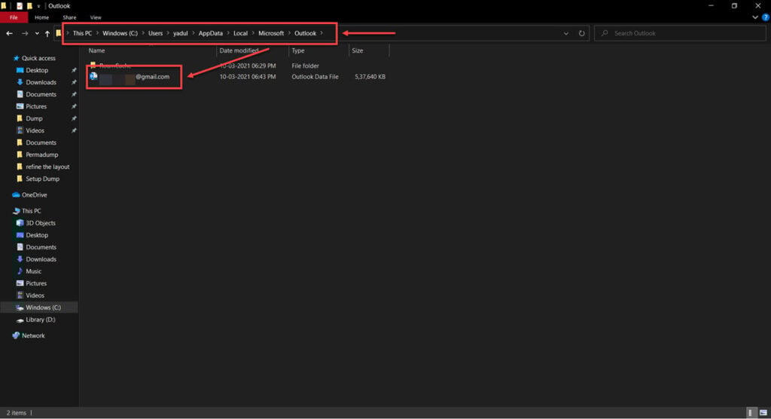Click the Network icon in sidebar
This screenshot has width=771, height=419.
[16, 336]
